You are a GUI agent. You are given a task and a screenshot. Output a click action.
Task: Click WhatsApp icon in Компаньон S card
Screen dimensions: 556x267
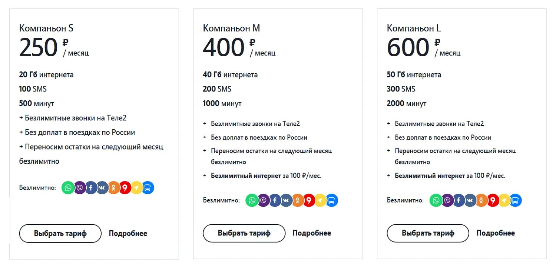[x=68, y=188]
